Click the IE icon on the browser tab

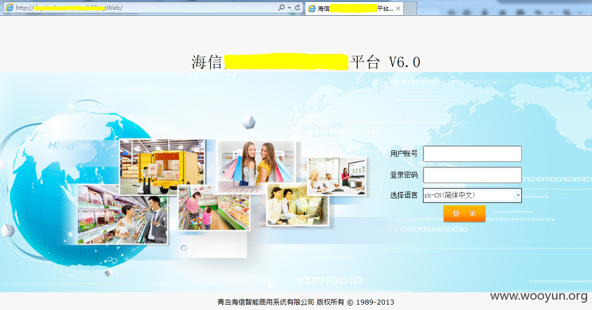(x=312, y=8)
